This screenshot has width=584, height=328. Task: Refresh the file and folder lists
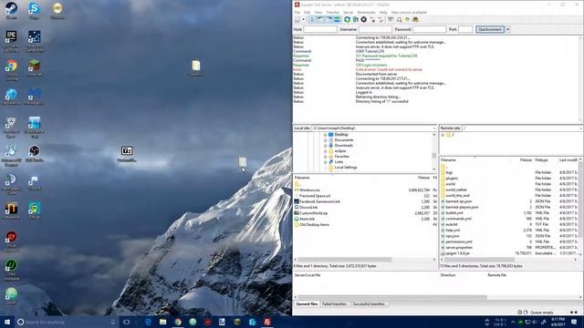pyautogui.click(x=347, y=19)
